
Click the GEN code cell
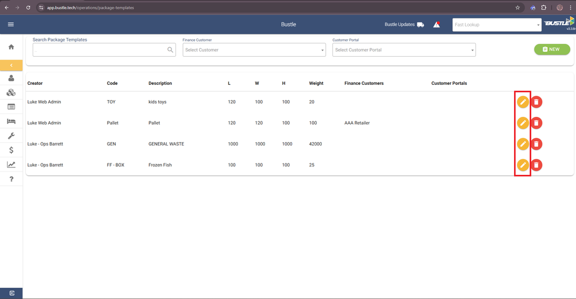[111, 144]
